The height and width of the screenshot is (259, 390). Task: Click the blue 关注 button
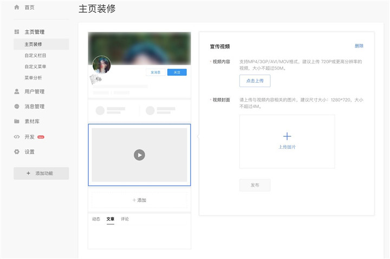click(x=177, y=72)
